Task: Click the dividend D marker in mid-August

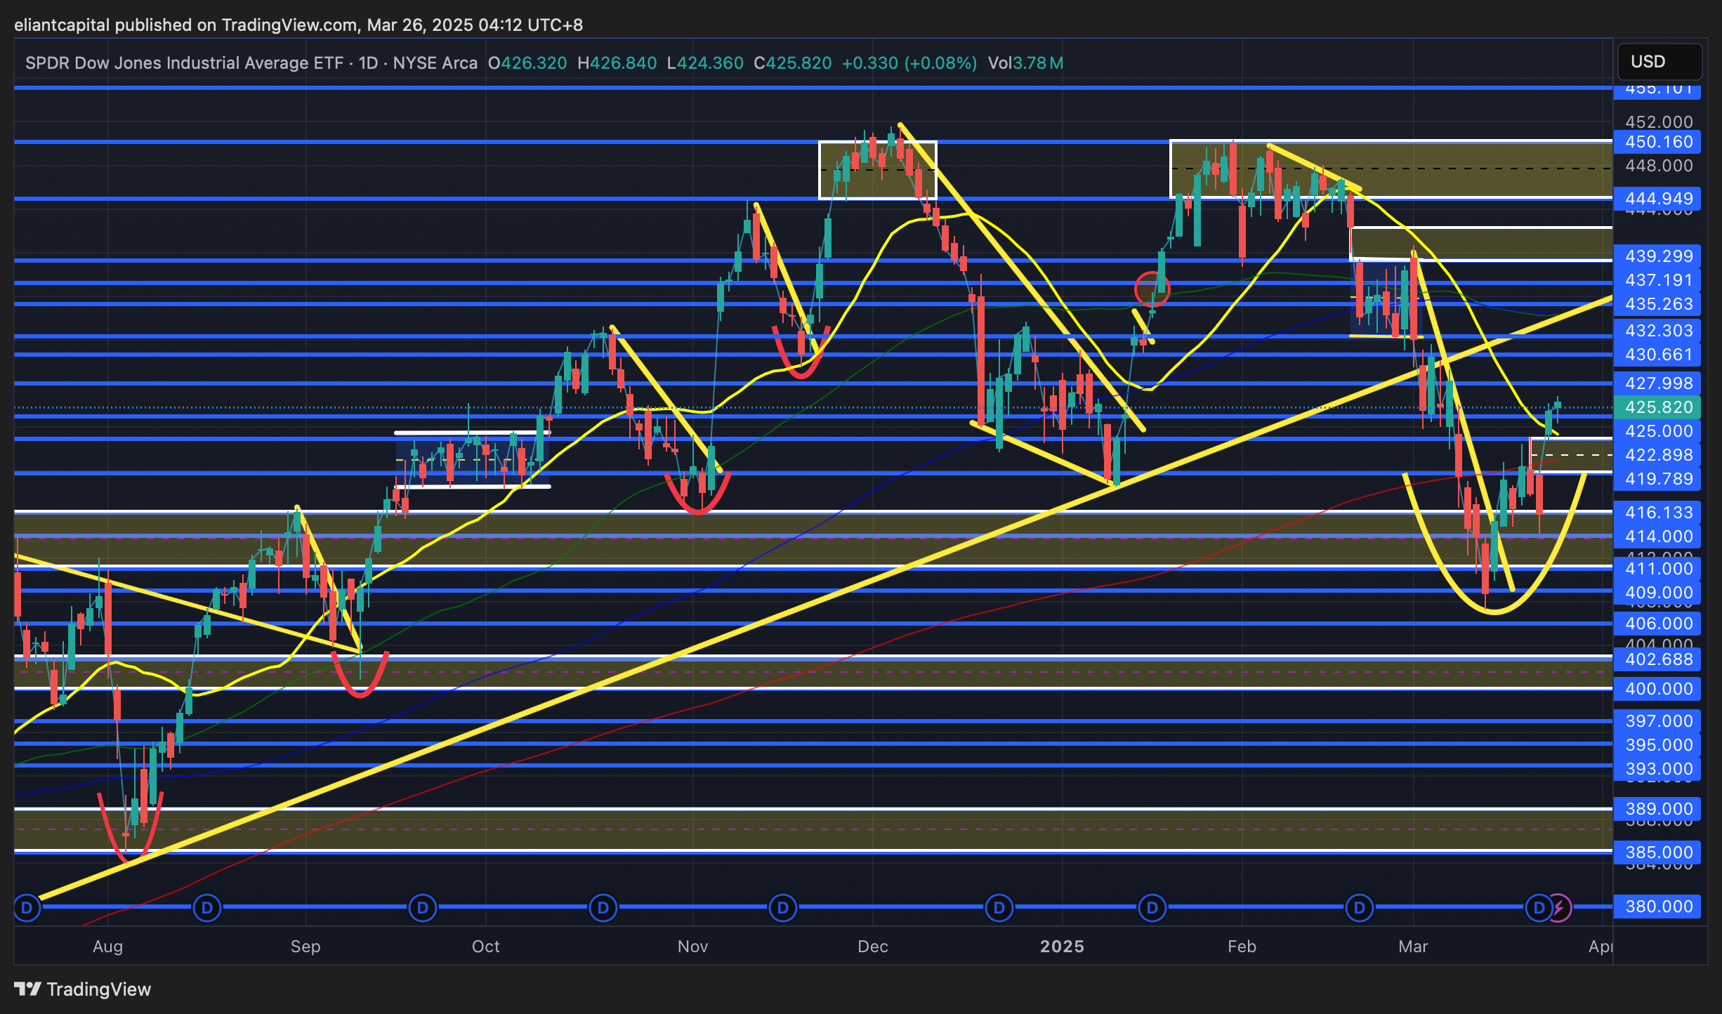Action: pyautogui.click(x=207, y=908)
